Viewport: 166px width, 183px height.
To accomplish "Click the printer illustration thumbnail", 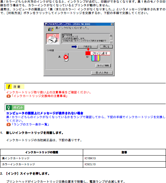I will coord(53,39).
